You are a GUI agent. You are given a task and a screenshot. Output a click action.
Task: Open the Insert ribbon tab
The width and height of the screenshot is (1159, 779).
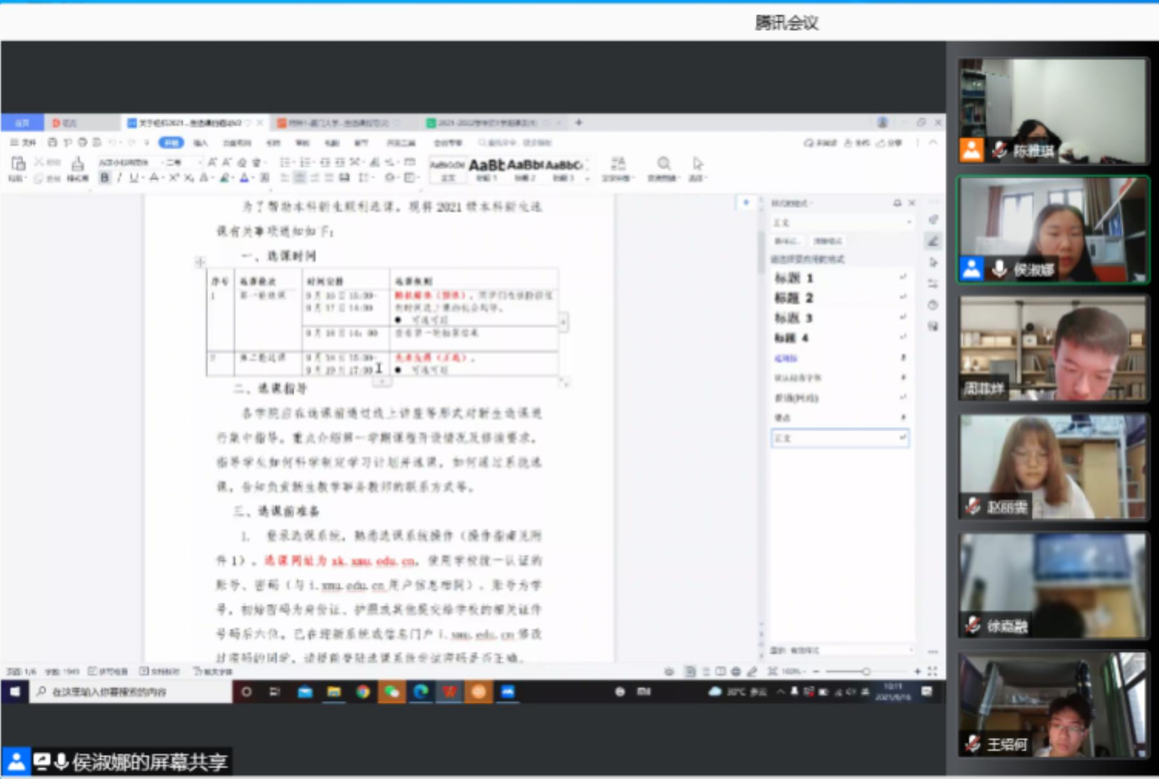tap(200, 143)
